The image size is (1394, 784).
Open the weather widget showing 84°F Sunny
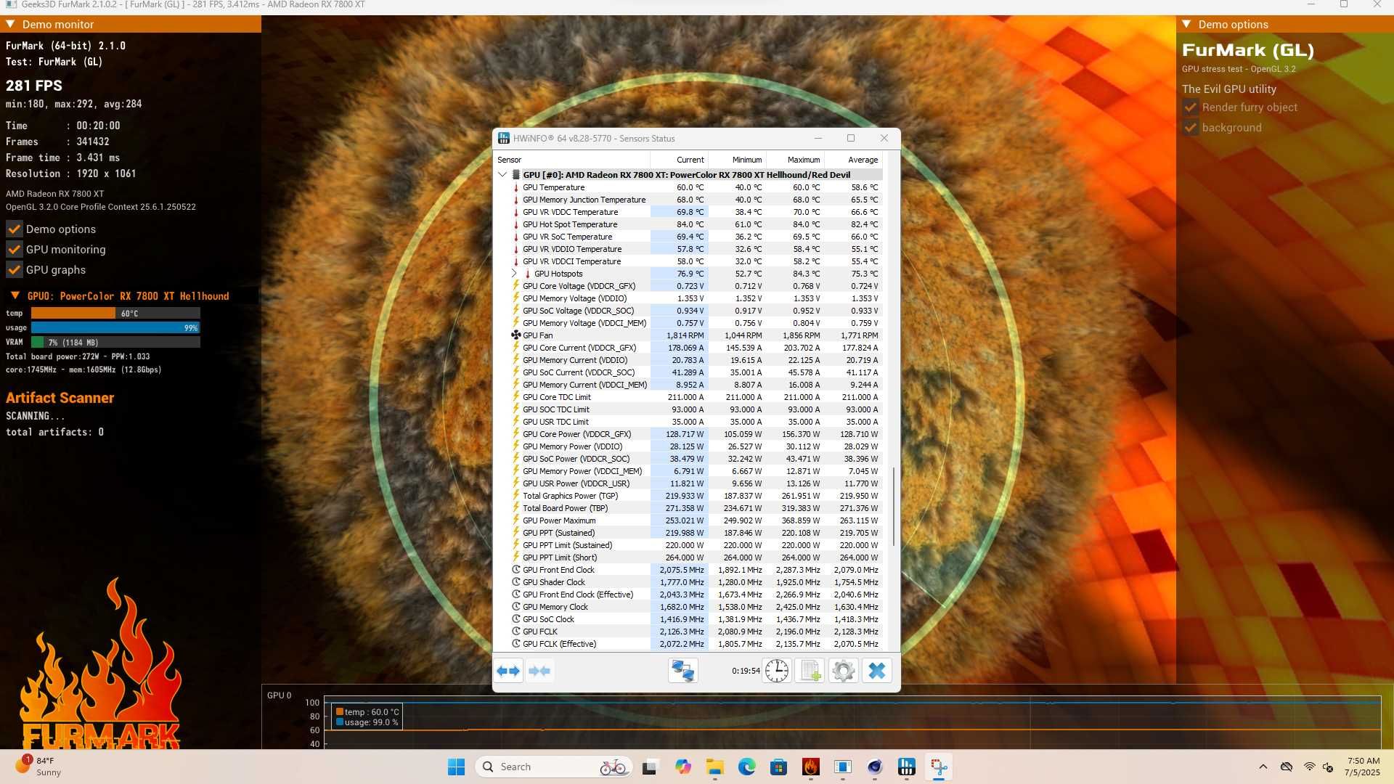pyautogui.click(x=40, y=767)
